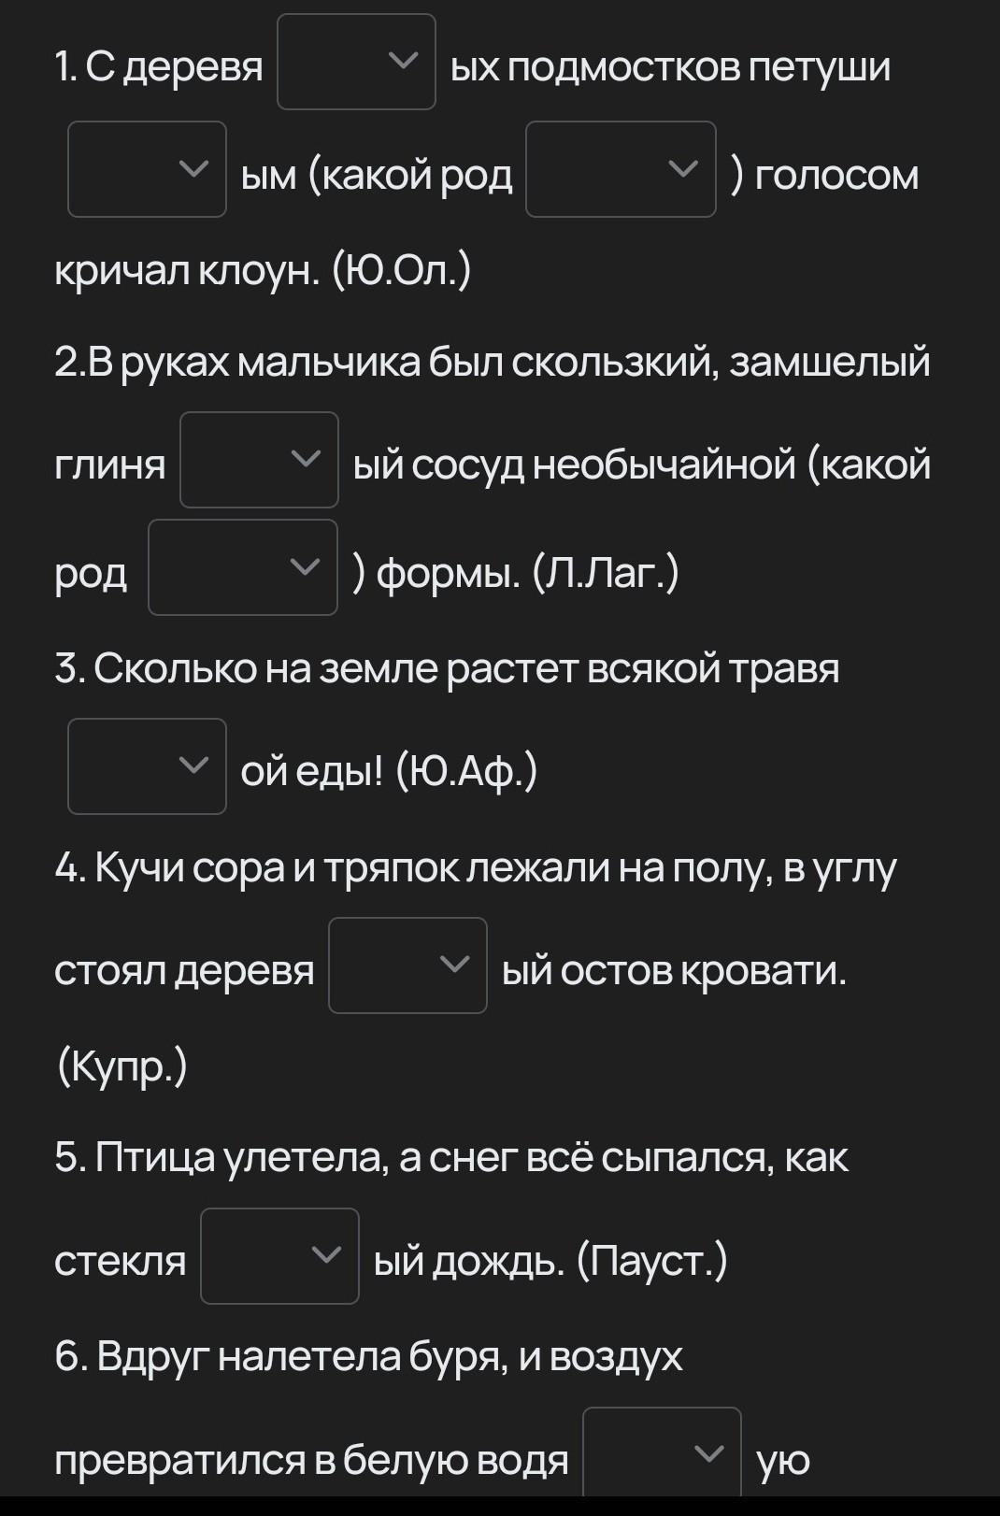Expand the dropdown before "ым (какой род"
Screen dimensions: 1000x1516
coord(147,169)
